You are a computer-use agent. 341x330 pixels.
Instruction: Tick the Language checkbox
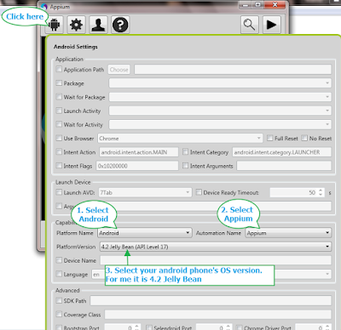(59, 274)
